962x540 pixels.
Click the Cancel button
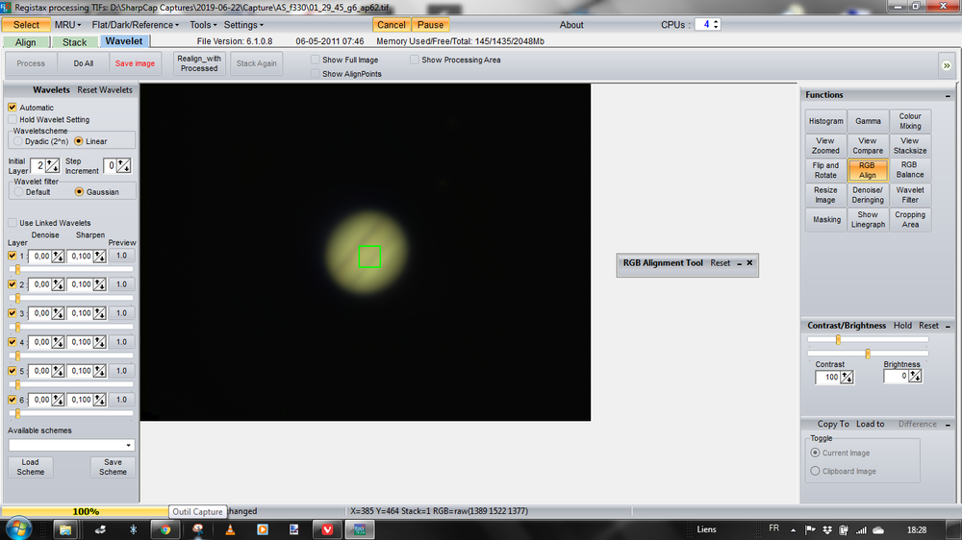[x=391, y=25]
